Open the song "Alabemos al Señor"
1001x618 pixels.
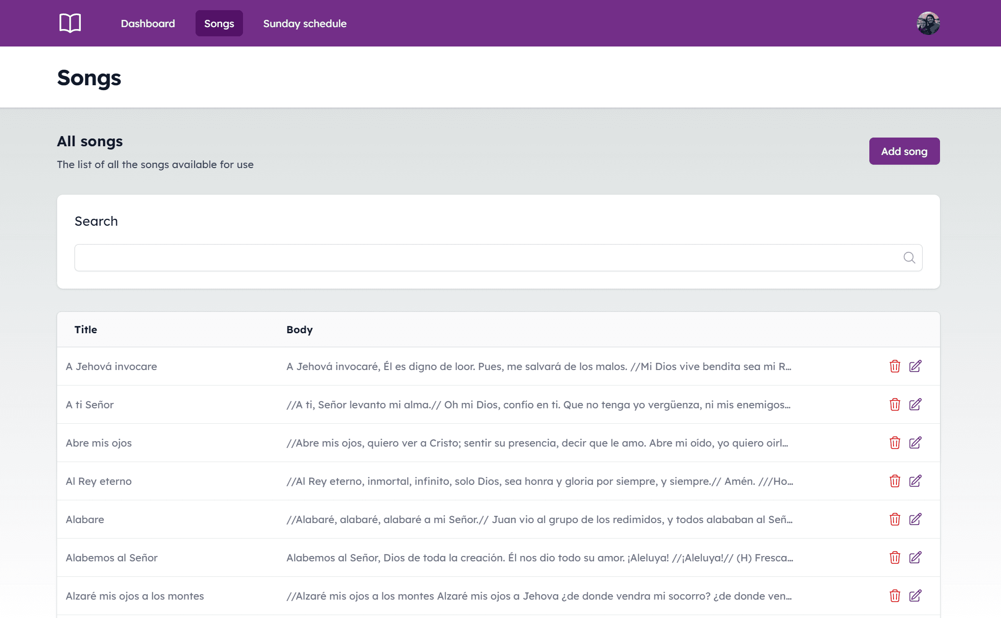tap(112, 557)
